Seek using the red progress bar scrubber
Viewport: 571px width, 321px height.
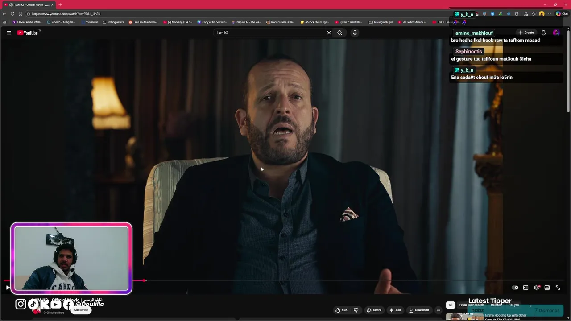pyautogui.click(x=144, y=280)
